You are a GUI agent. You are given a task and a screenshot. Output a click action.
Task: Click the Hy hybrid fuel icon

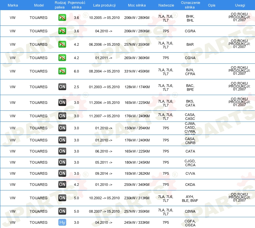click(x=62, y=222)
